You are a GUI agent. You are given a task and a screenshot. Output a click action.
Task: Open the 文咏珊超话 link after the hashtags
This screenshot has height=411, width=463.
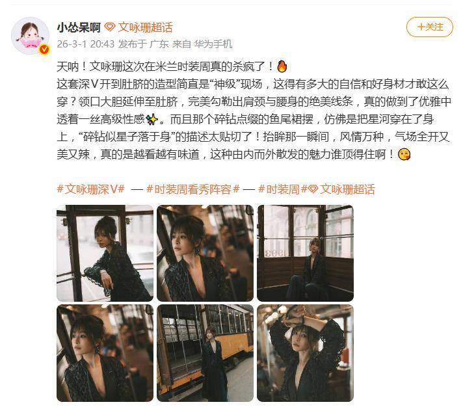pyautogui.click(x=347, y=189)
